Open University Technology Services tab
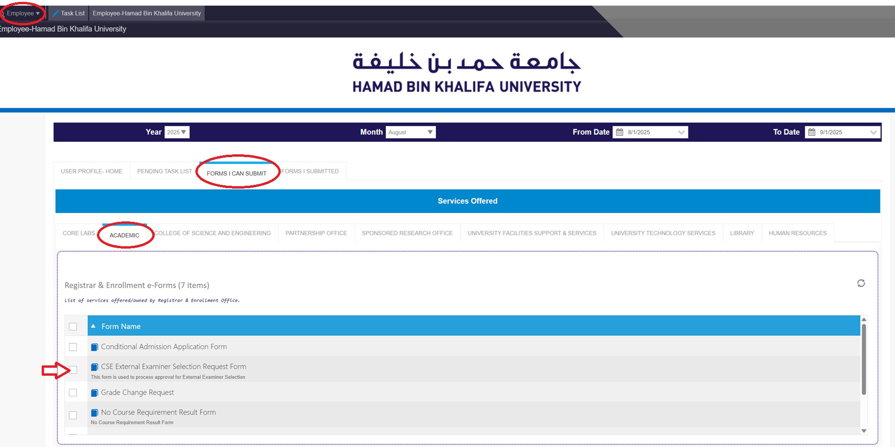Viewport: 895px width, 447px height. click(x=663, y=233)
